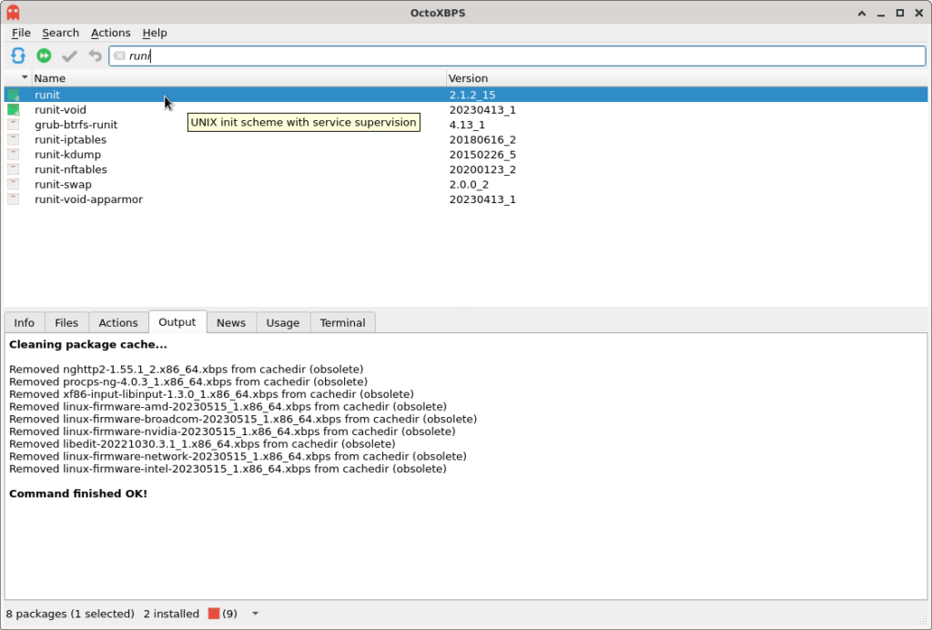Select the grub-btrfs-runit package row

(x=76, y=125)
